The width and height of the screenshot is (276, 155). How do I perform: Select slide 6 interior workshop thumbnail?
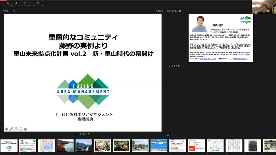103,145
